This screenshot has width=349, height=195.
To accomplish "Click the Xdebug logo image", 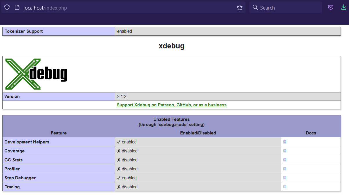I will point(36,74).
